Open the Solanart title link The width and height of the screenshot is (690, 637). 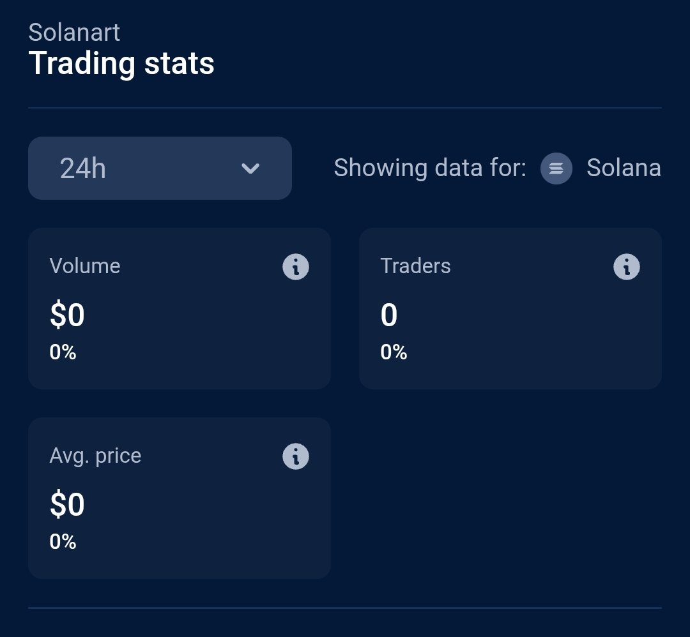tap(74, 33)
